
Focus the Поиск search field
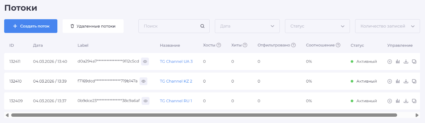click(x=170, y=26)
